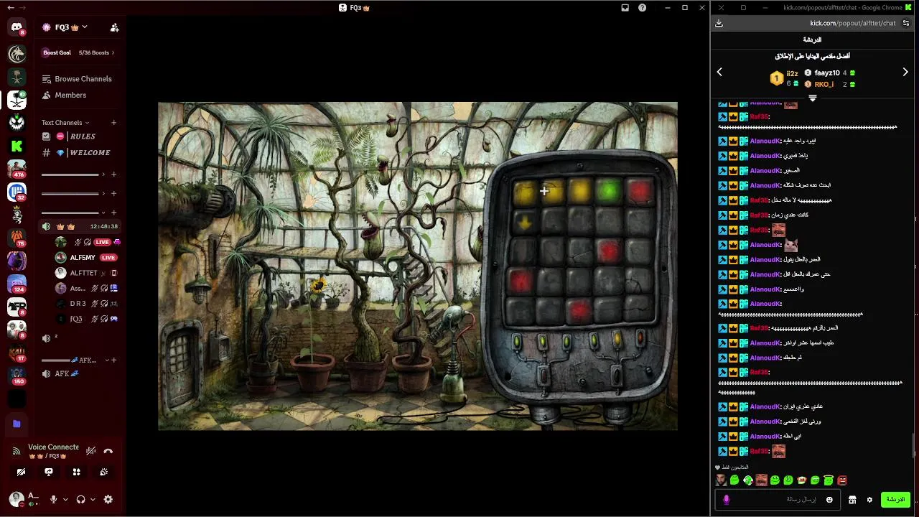This screenshot has width=919, height=517.
Task: Collapse the Text Channels category
Action: (65, 123)
